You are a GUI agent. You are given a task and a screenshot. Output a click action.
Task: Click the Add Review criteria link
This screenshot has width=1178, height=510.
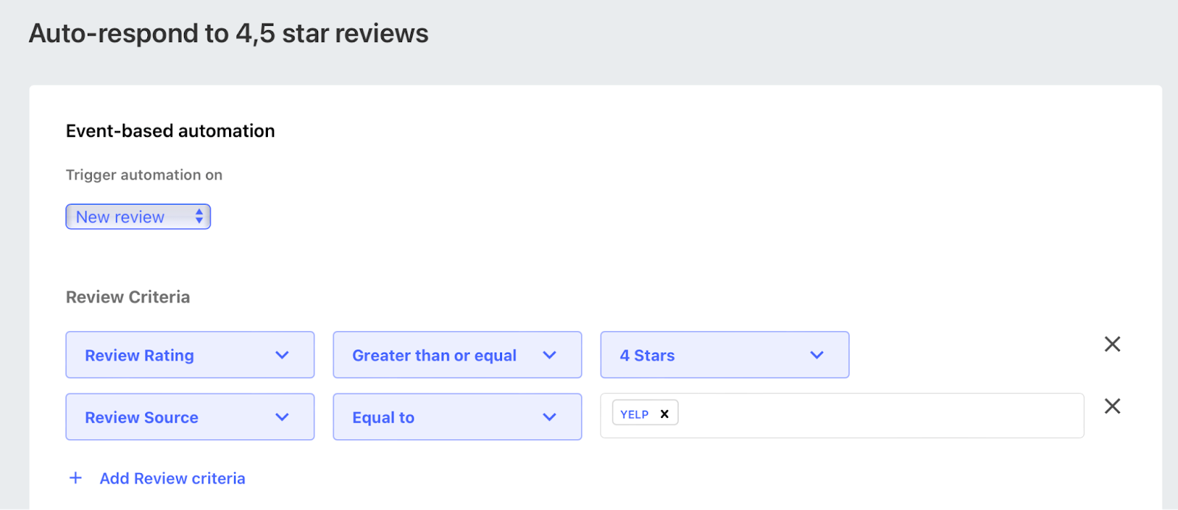(x=172, y=478)
